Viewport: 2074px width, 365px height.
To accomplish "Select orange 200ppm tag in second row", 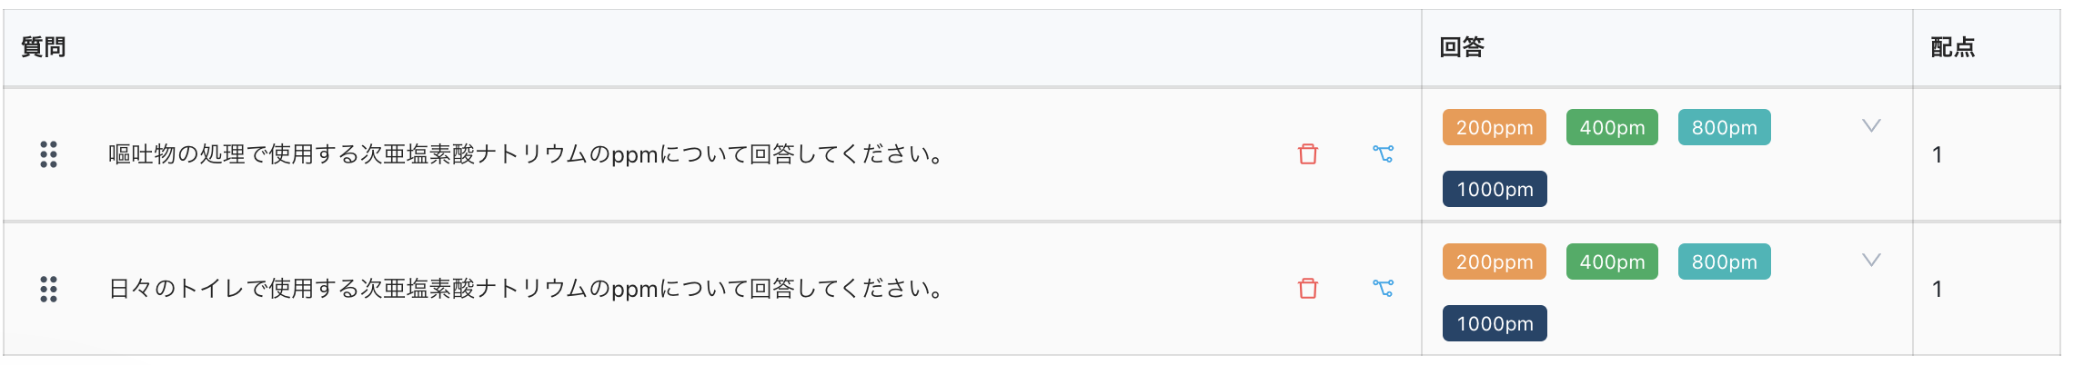I will (x=1494, y=262).
